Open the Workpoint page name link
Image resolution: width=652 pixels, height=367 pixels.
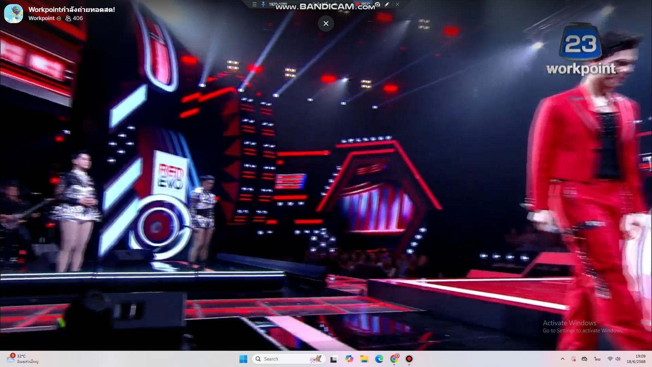[x=41, y=18]
